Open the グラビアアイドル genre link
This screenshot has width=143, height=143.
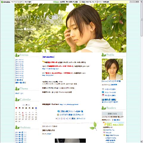click(111, 138)
